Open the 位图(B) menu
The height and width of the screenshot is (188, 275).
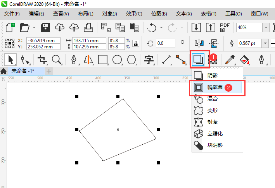click(x=159, y=14)
